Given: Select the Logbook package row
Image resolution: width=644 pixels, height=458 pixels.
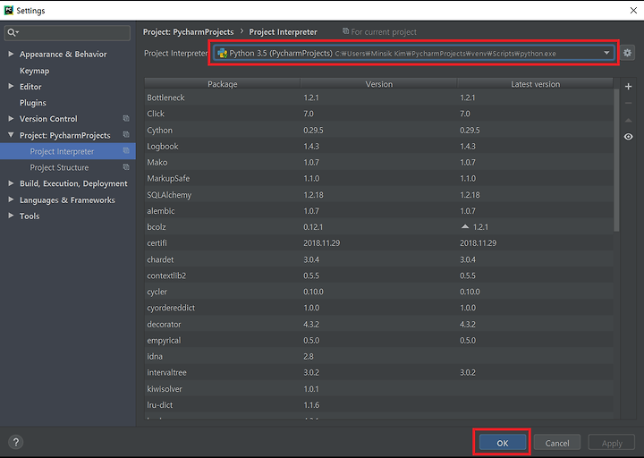Looking at the screenshot, I should pos(378,146).
